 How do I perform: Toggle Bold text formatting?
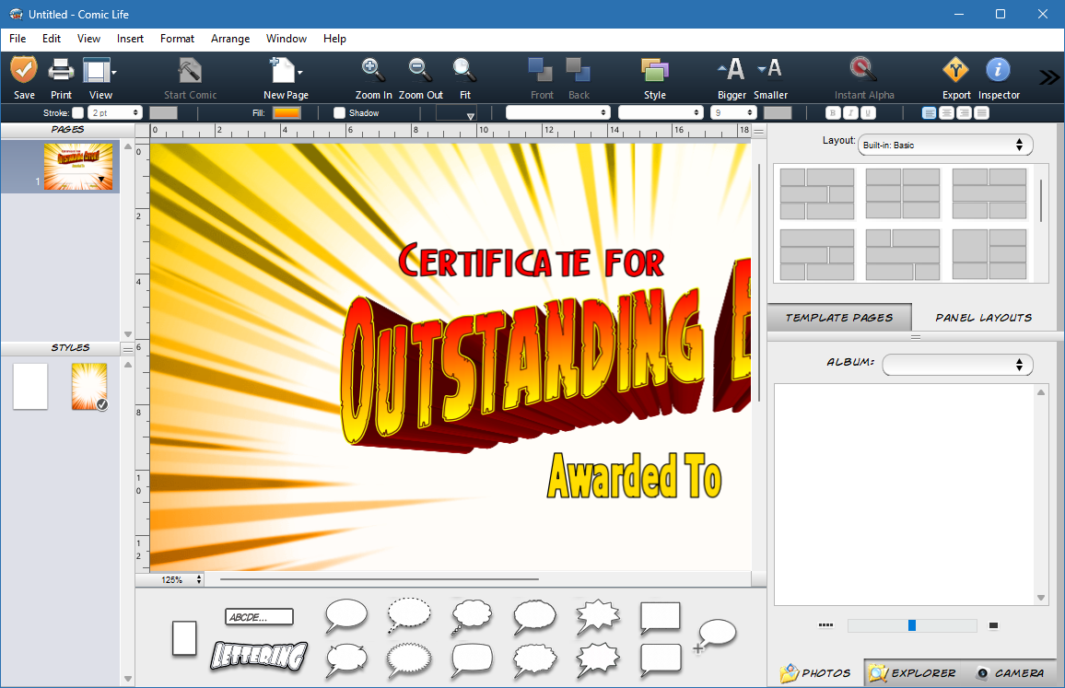[833, 112]
